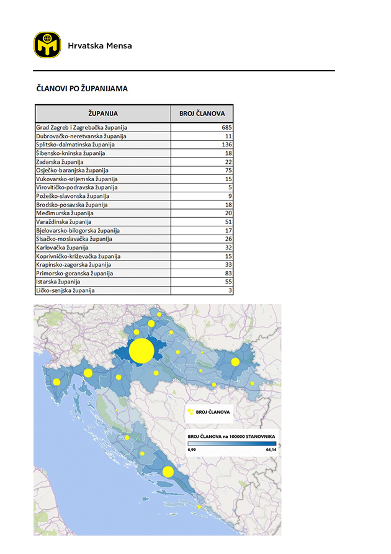Click the Hrvatska Mensa logo icon
This screenshot has width=391, height=554.
tap(47, 45)
